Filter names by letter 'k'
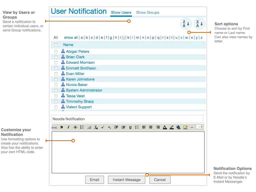Viewport: 256px width, 192px height. 128,37
